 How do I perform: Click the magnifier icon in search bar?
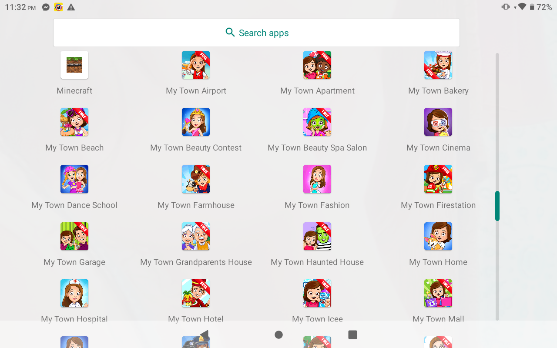pyautogui.click(x=230, y=32)
